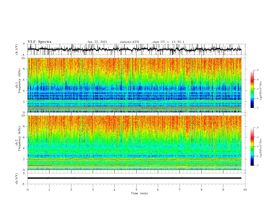Select the "start UT = 13:30:1" text
Viewport: 276px width, 213px height.
click(168, 42)
